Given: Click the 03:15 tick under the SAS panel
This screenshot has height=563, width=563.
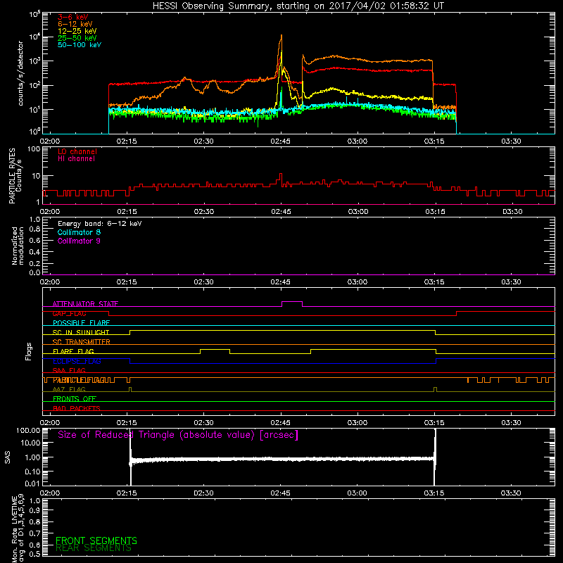Looking at the screenshot, I should pyautogui.click(x=434, y=493).
